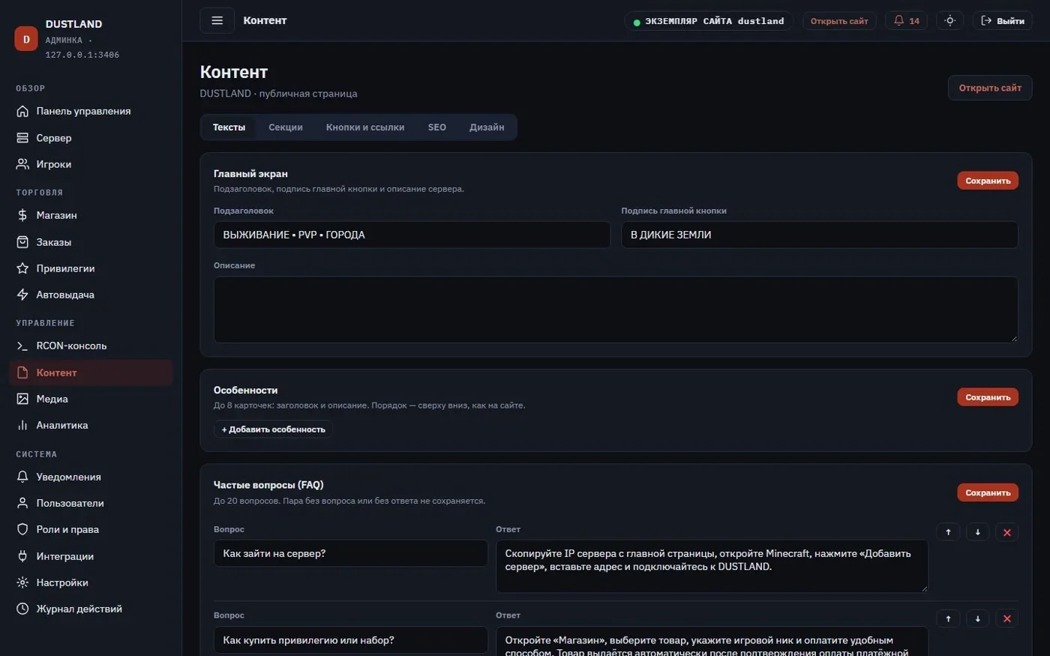Focus the Подзаголовок input field

coord(412,235)
